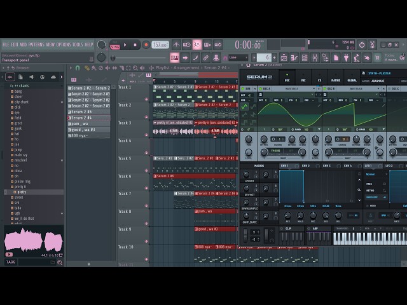
Task: Open the pattern selector arrow beside 6
Action: click(x=254, y=57)
